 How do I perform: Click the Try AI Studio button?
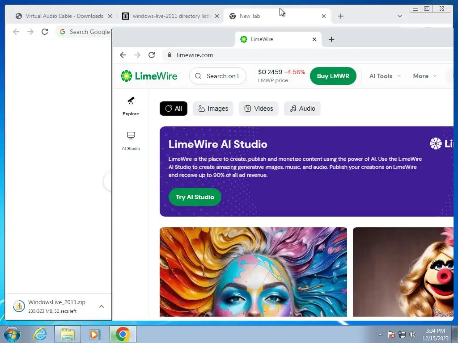coord(195,197)
